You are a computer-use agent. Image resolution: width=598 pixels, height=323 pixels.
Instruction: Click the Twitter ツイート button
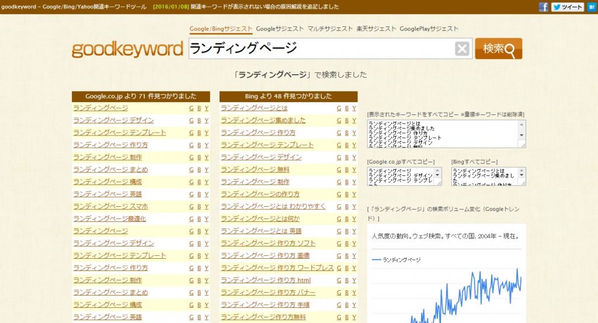tap(567, 7)
